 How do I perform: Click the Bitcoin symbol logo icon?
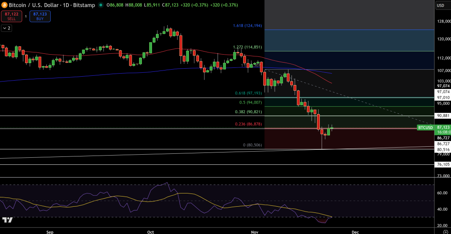(x=4, y=5)
